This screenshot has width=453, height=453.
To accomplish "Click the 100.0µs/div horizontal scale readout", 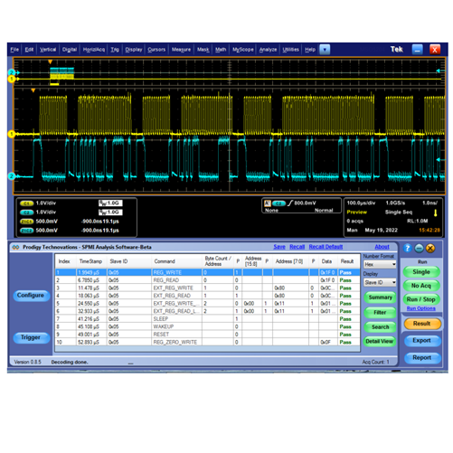I will tap(361, 203).
